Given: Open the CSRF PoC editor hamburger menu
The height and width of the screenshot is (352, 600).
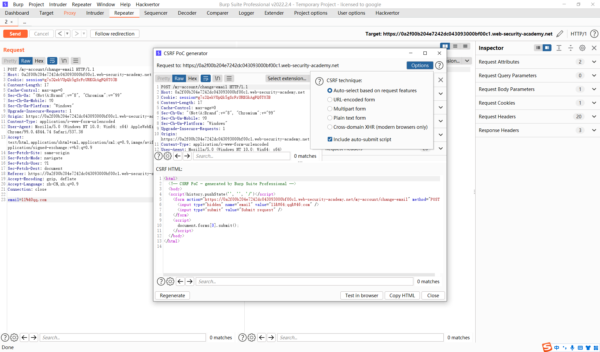Looking at the screenshot, I should point(229,78).
